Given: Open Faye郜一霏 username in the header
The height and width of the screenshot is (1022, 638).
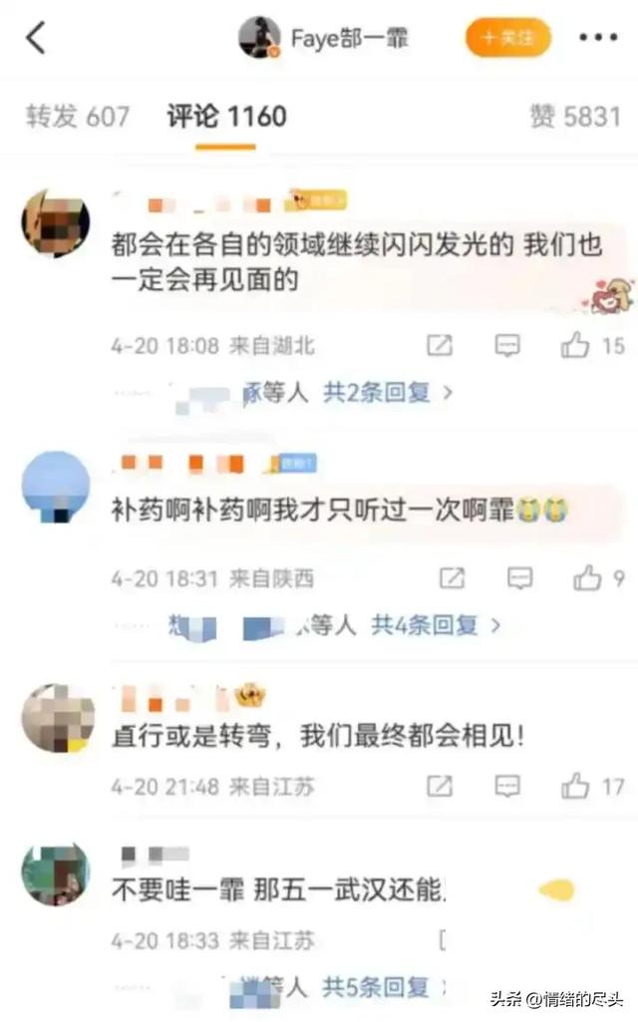Looking at the screenshot, I should click(349, 39).
